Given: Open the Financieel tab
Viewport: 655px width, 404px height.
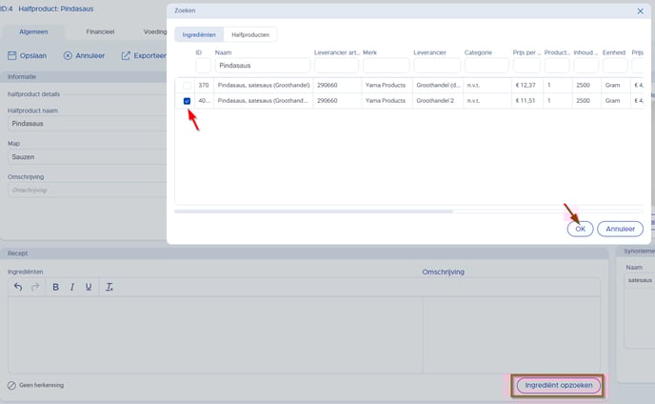Looking at the screenshot, I should (x=100, y=31).
